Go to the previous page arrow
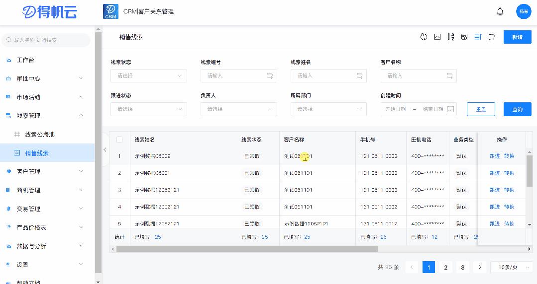The height and width of the screenshot is (284, 537). point(412,267)
